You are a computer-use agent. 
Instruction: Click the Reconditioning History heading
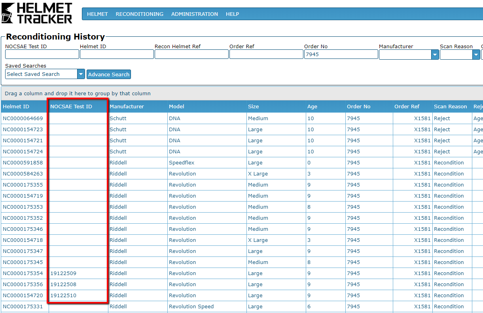[55, 37]
